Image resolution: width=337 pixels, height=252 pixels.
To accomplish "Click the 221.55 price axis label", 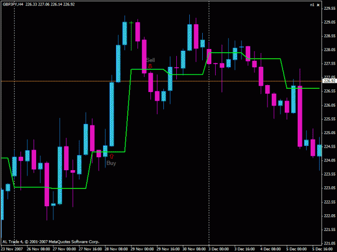I will [x=329, y=230].
